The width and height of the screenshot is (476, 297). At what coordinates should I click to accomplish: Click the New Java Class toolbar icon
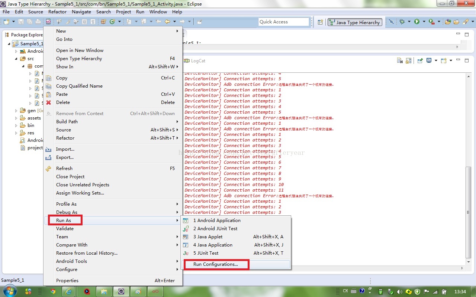click(112, 22)
